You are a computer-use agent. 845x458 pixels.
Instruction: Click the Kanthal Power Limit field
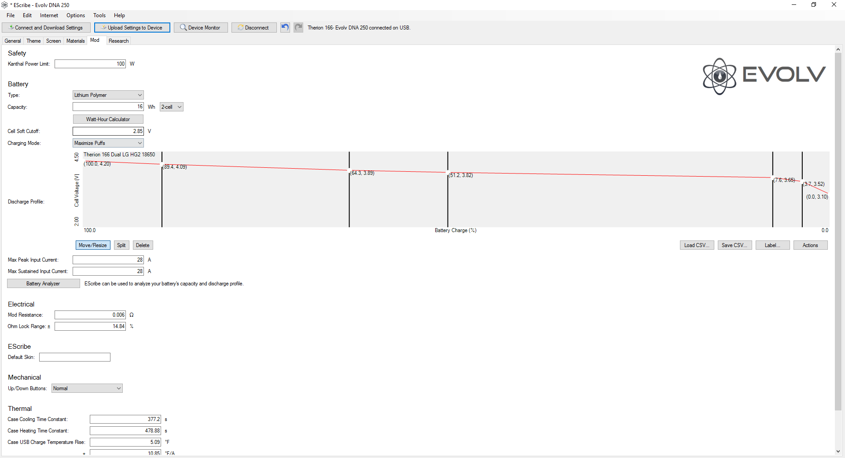(90, 64)
